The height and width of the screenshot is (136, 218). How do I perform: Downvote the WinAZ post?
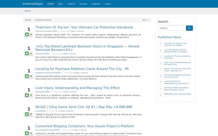[x=31, y=114]
